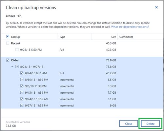Viewport: 164px width, 131px height.
Task: Collapse the 8/24/18 - 9/27/18 chain
Action: click(x=12, y=66)
